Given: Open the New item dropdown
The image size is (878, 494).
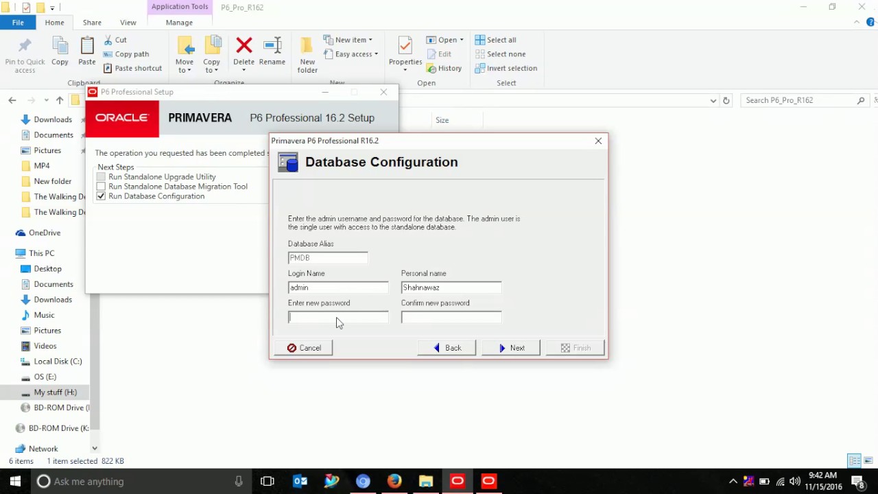Looking at the screenshot, I should 348,40.
